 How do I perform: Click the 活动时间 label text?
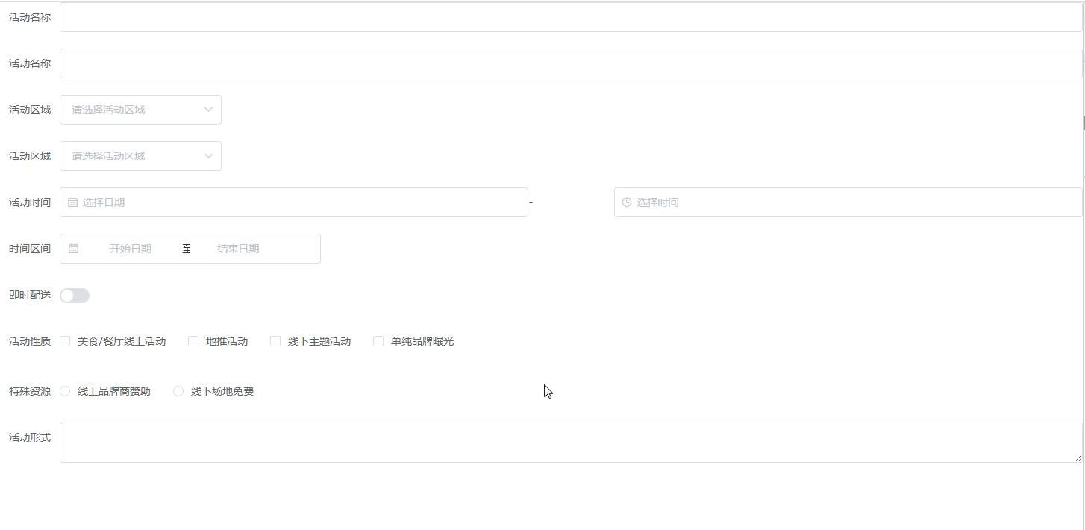point(30,202)
